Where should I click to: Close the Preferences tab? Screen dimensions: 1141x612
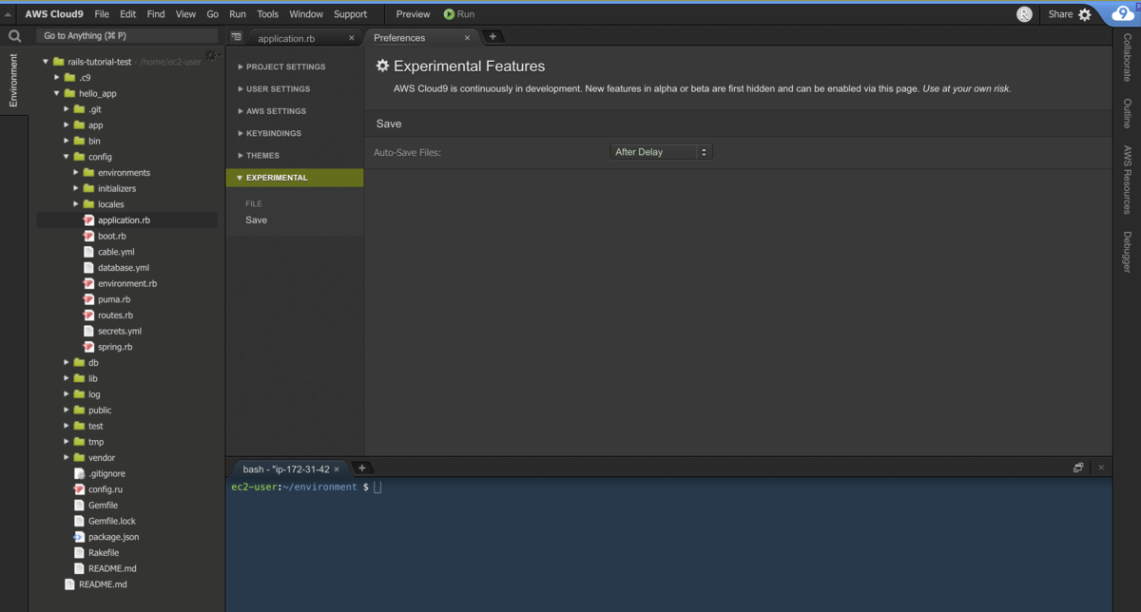(467, 38)
